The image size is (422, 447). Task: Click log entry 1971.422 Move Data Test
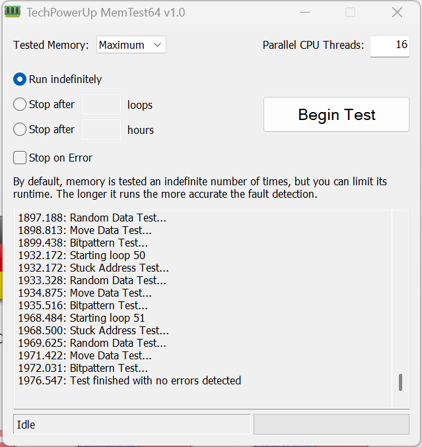click(x=85, y=356)
